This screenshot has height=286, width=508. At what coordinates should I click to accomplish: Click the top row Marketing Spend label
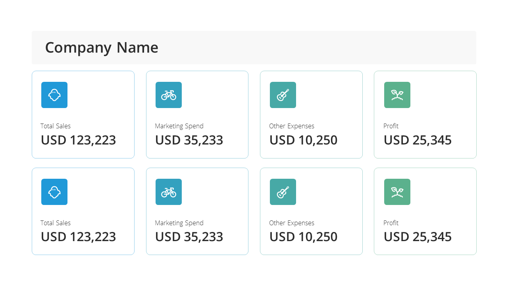(179, 126)
